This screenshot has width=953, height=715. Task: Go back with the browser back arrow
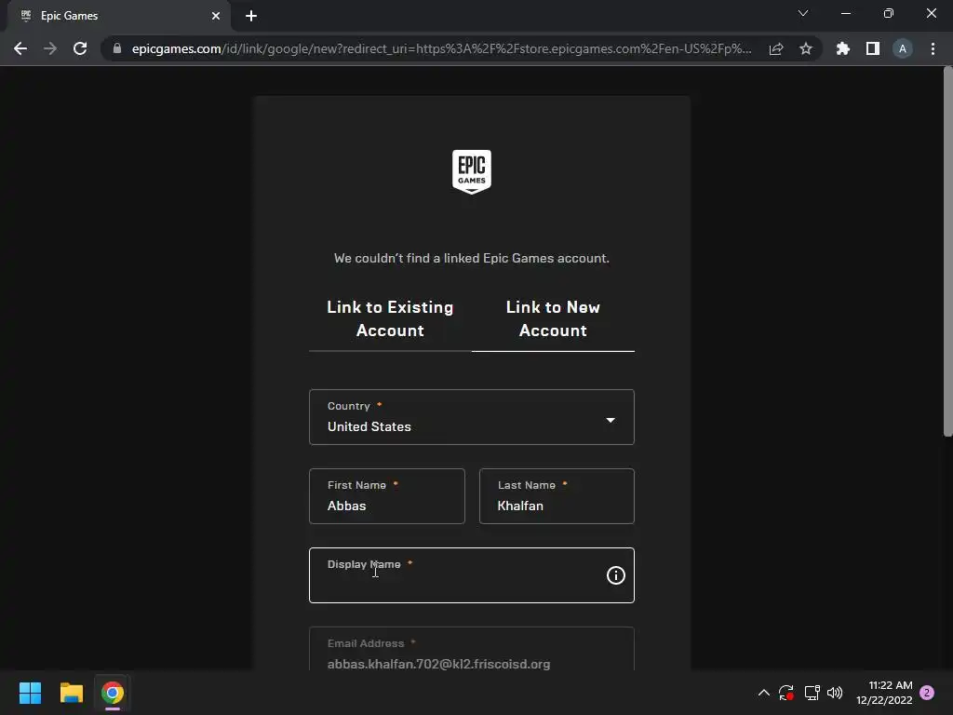pos(20,48)
